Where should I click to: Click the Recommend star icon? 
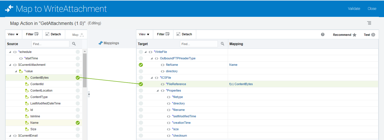pyautogui.click(x=354, y=35)
